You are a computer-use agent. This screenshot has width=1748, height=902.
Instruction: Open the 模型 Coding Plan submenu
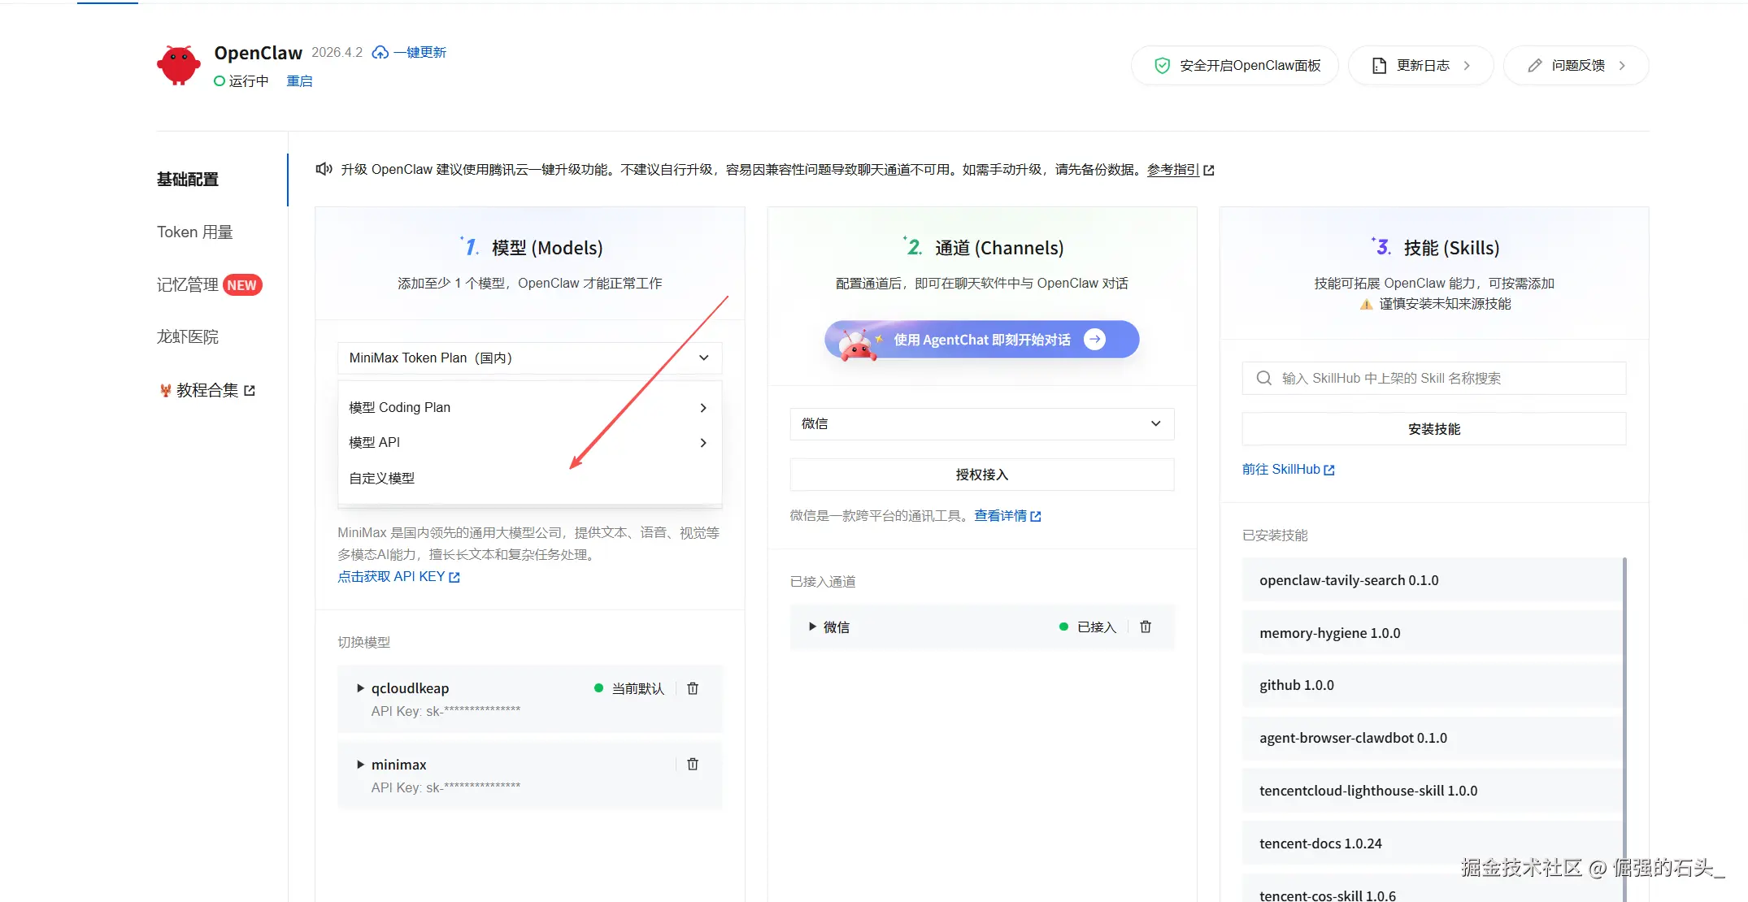(x=529, y=407)
